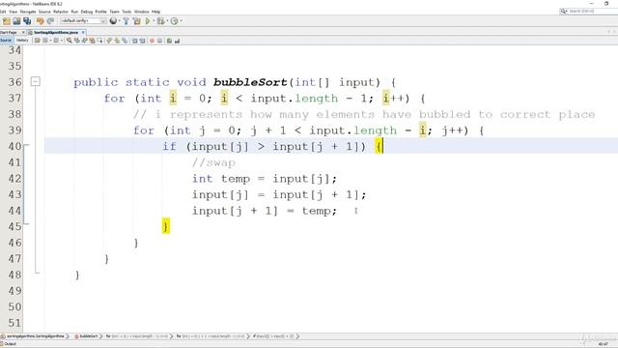Viewport: 618px width, 348px height.
Task: Open the Debug Project dropdown arrow
Action: click(167, 21)
